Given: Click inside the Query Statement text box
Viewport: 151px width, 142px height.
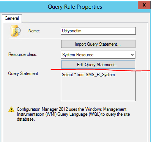Looking at the screenshot, I should 98,86.
